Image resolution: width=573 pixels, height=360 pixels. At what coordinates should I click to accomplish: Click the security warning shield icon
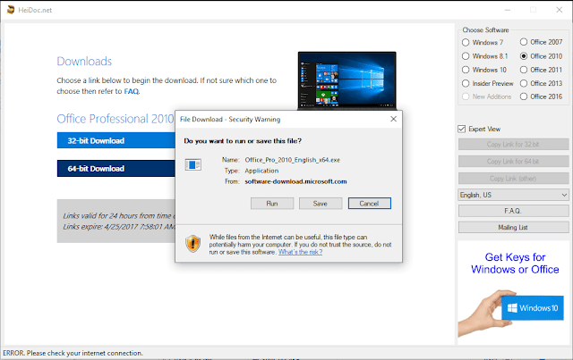(192, 244)
